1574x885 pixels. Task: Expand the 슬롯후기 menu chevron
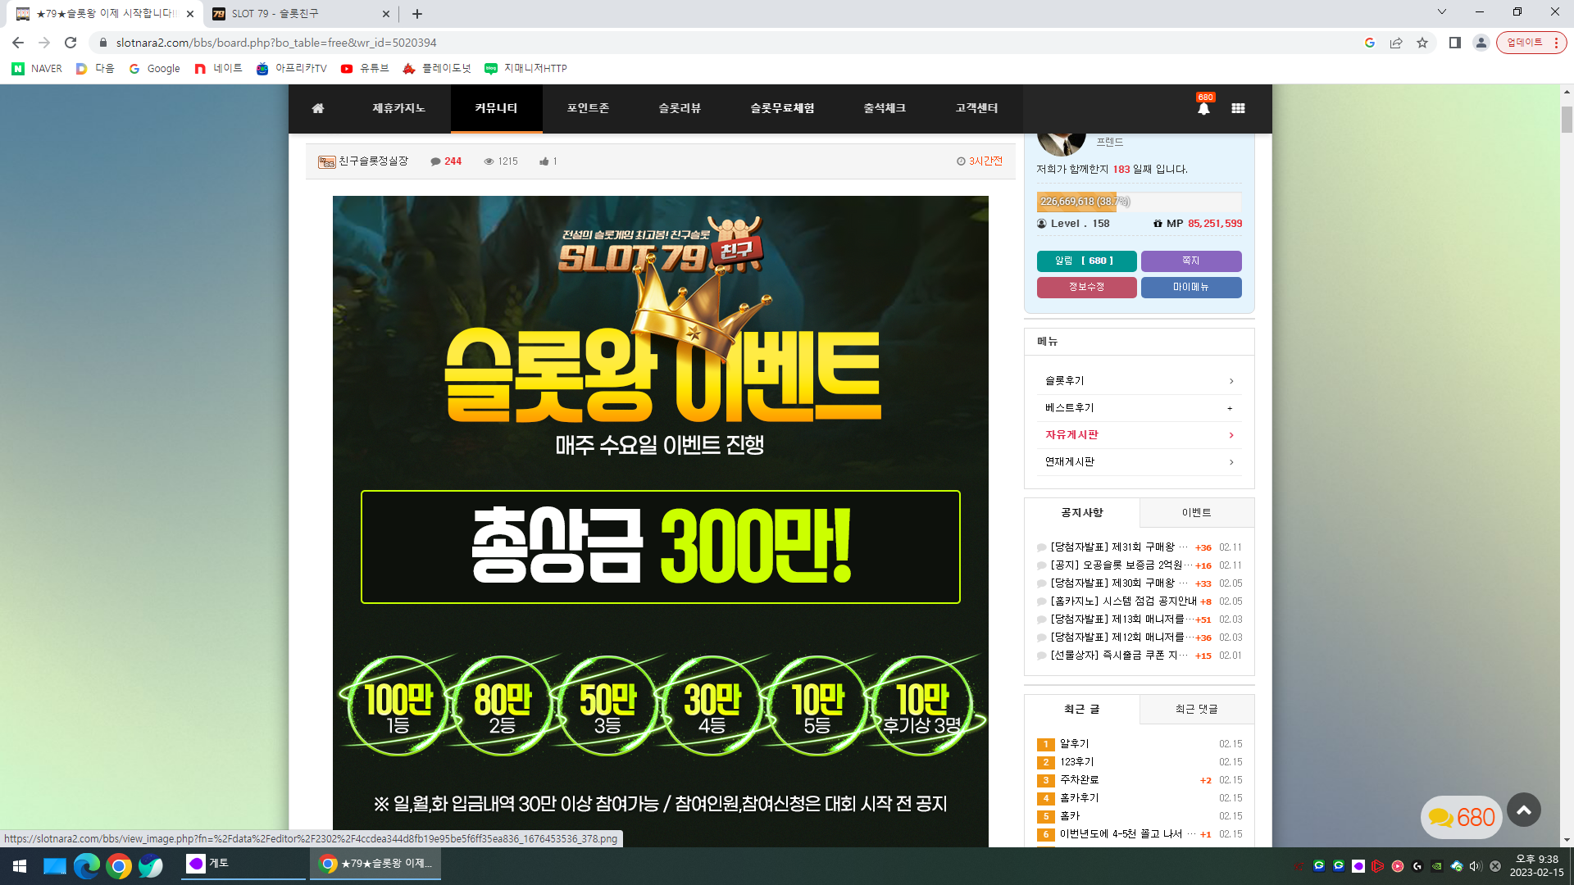point(1231,381)
